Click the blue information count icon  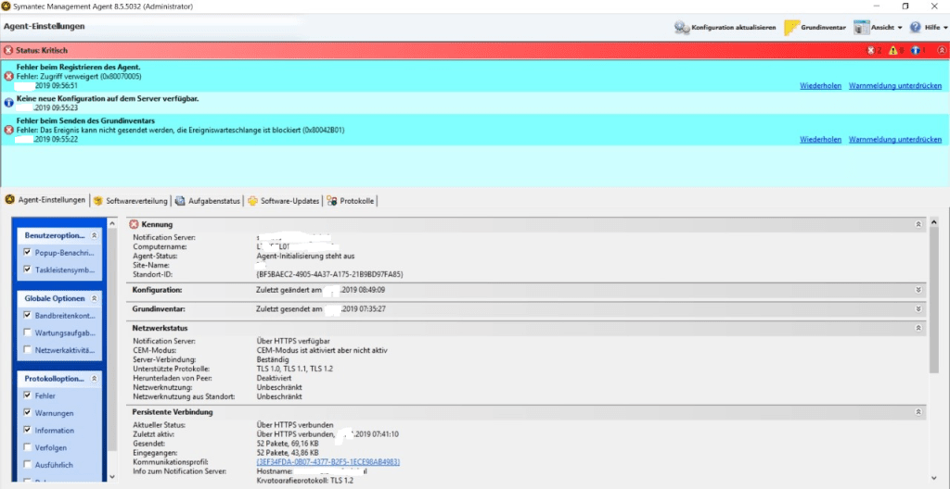pos(916,50)
